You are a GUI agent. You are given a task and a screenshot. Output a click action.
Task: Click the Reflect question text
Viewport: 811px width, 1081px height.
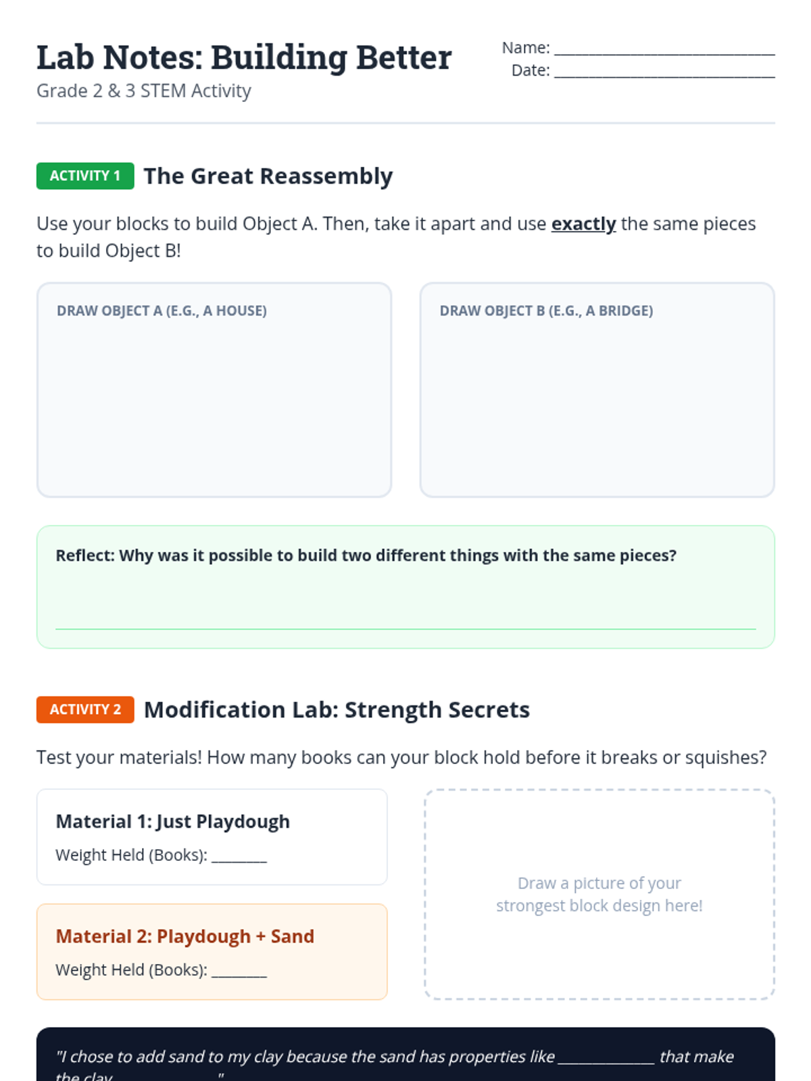coord(366,555)
